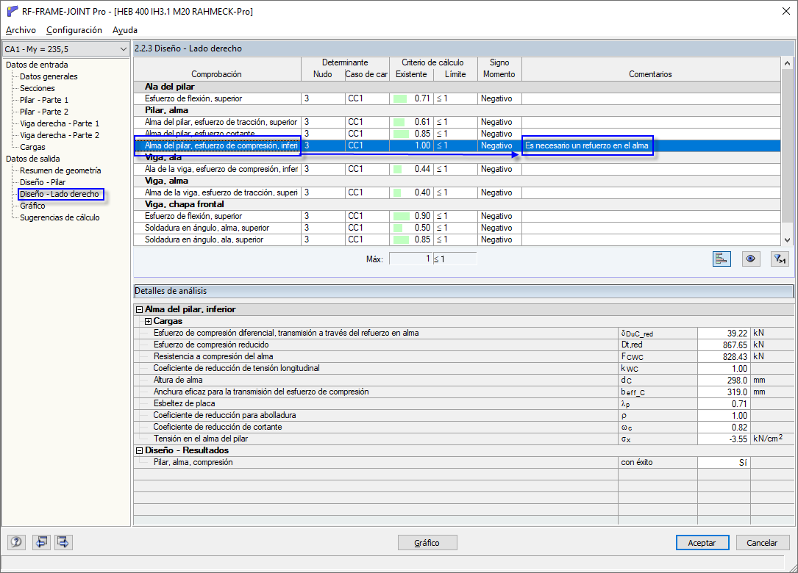
Task: Click Datos de entrada tree heading
Action: (37, 65)
